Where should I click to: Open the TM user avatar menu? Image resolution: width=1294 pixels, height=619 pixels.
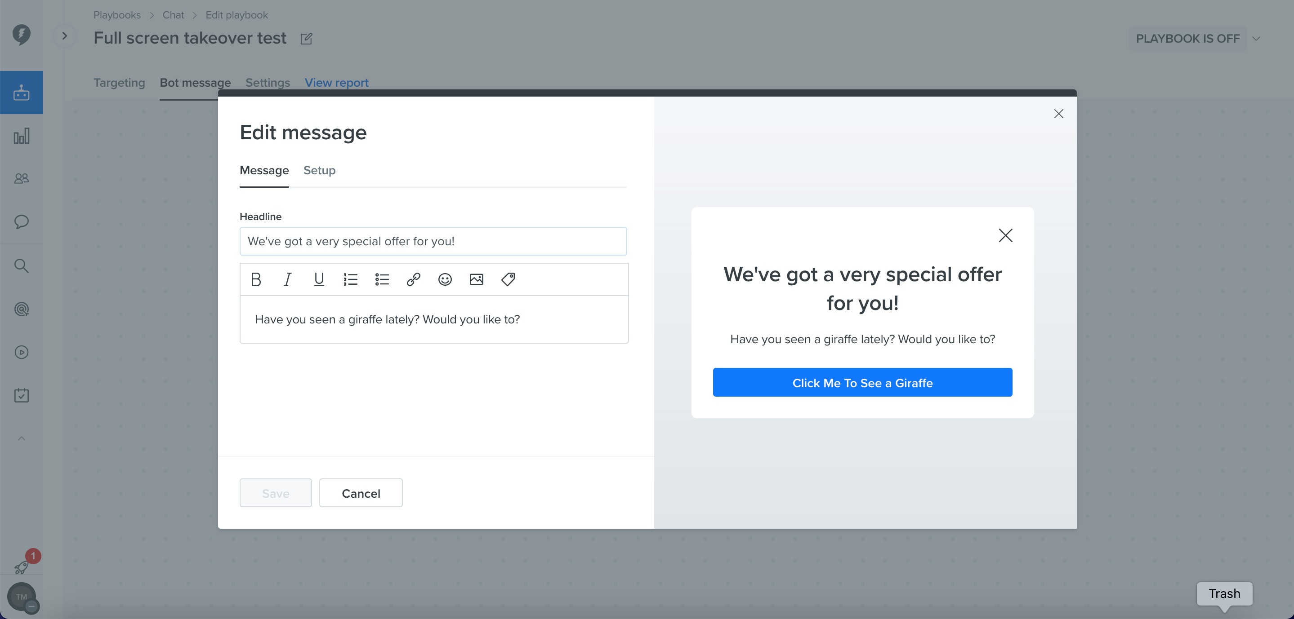coord(21,597)
